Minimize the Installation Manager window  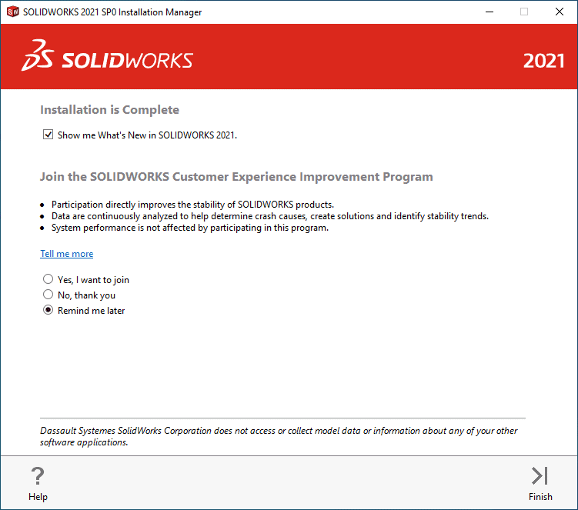489,12
